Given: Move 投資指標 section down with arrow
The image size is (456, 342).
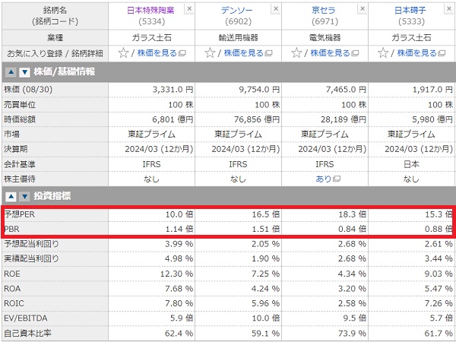Looking at the screenshot, I should [x=25, y=197].
